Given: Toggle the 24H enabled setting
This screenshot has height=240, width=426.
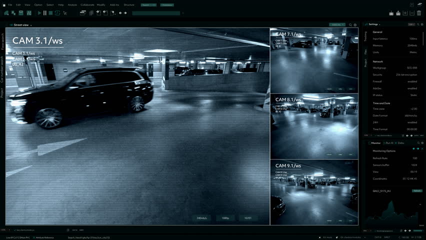Looking at the screenshot, I should click(x=412, y=122).
